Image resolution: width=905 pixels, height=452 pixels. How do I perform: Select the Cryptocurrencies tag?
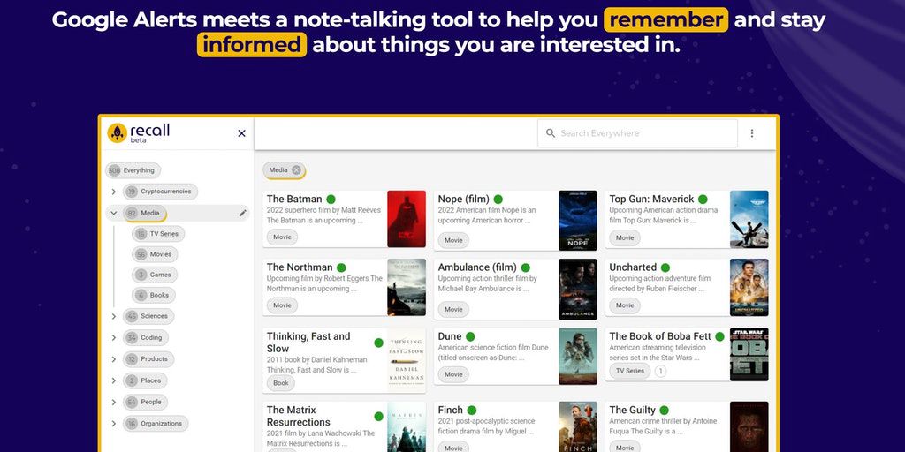pos(161,192)
